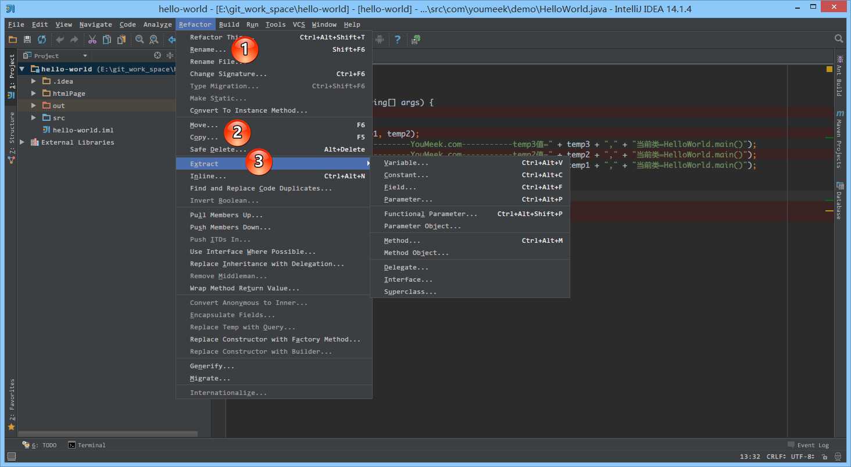
Task: Click the Search Everywhere magnifier icon
Action: 839,39
